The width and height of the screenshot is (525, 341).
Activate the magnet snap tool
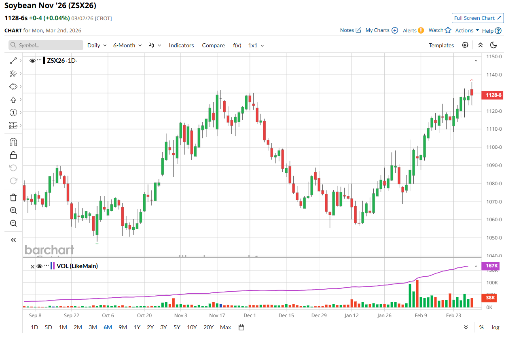(13, 142)
